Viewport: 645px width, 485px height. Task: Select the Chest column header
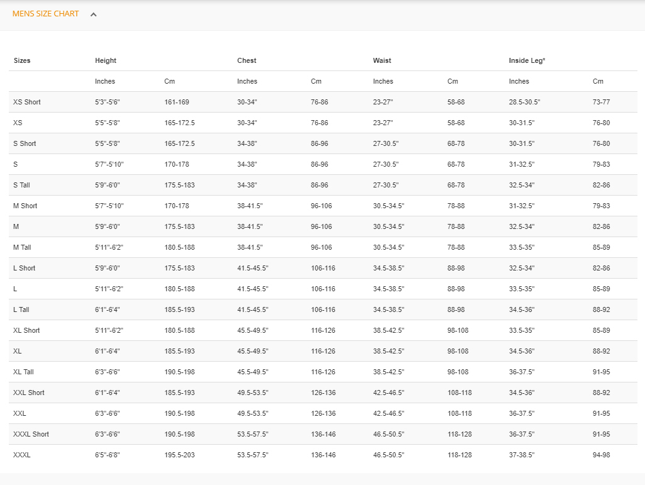click(x=247, y=60)
